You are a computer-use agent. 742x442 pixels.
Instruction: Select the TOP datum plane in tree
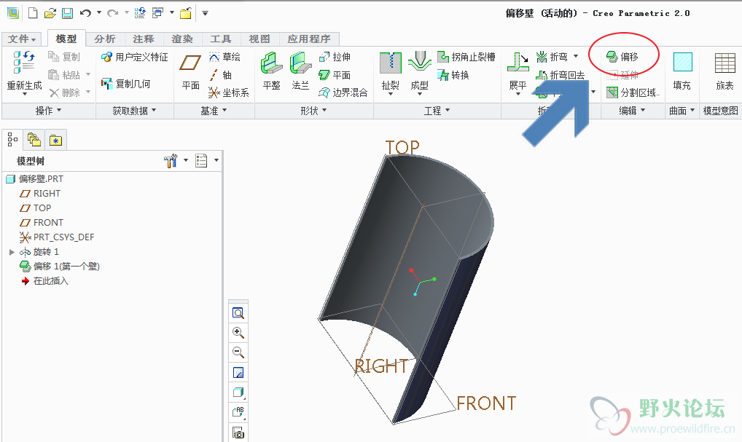(x=36, y=208)
